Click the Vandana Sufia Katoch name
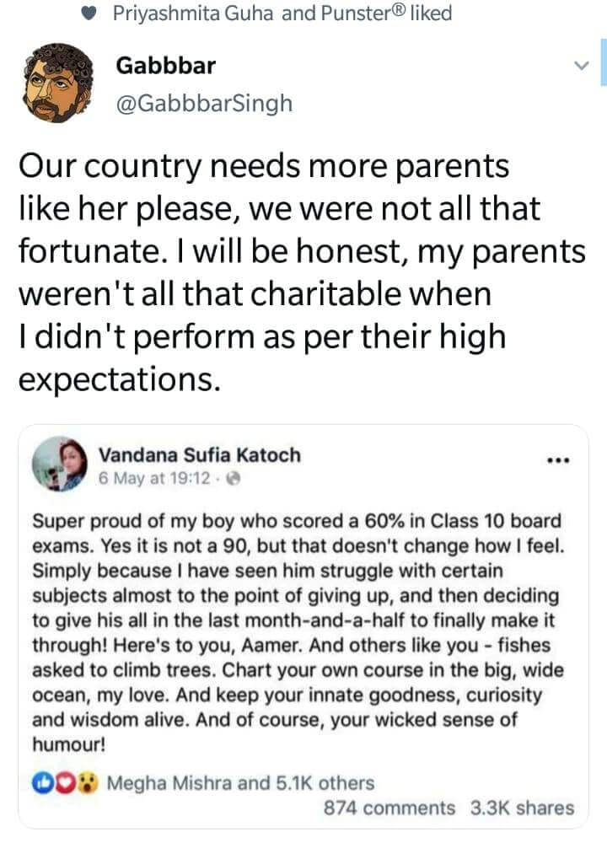 point(199,455)
